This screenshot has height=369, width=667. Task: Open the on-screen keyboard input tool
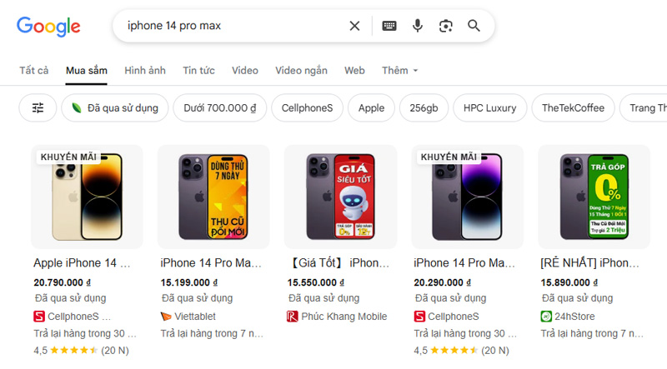[389, 26]
